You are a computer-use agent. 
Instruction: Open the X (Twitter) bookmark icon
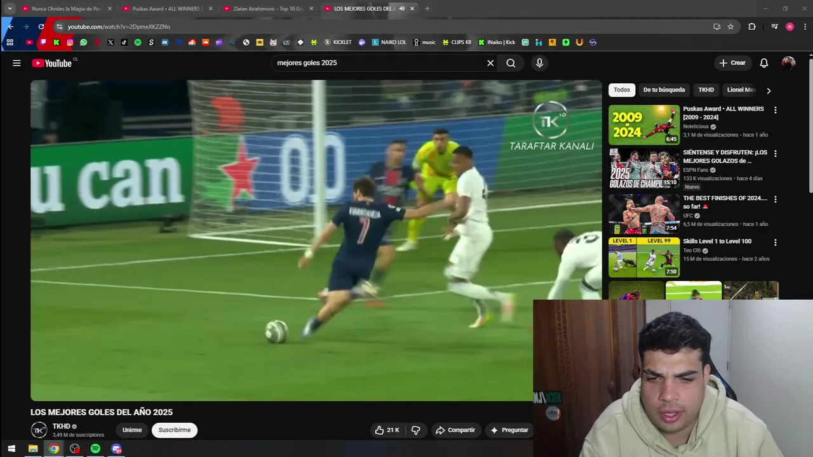[111, 43]
